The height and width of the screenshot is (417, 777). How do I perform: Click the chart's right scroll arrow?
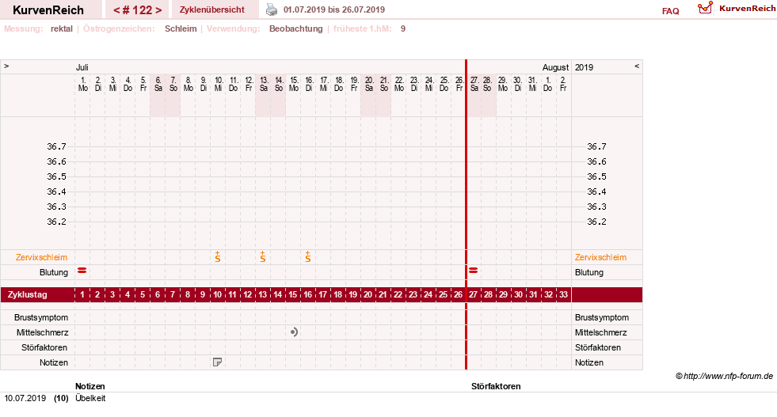click(x=637, y=66)
